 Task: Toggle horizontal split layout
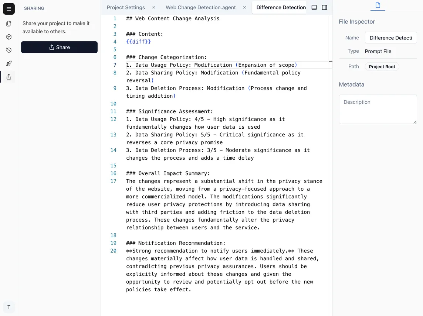tap(314, 7)
